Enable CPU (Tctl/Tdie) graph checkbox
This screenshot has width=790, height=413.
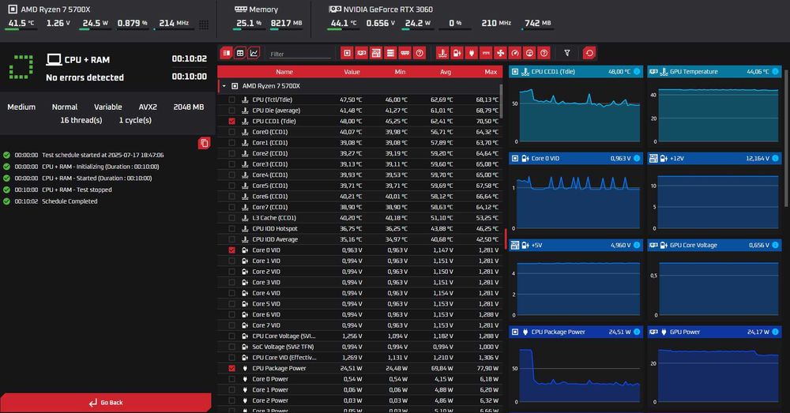point(231,99)
